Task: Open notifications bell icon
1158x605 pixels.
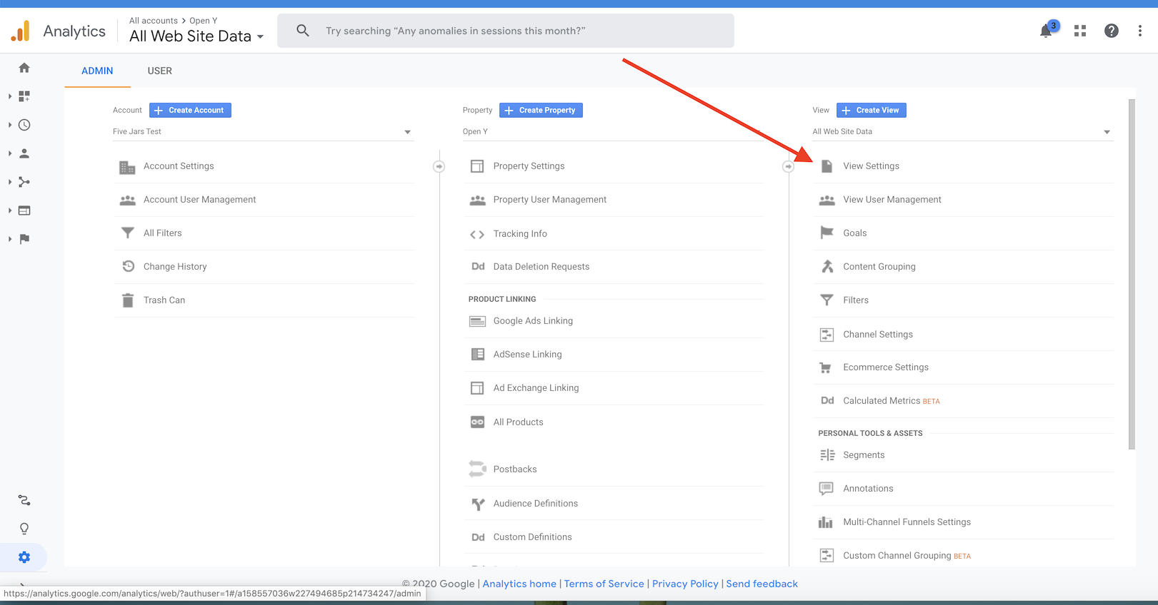Action: (1046, 31)
